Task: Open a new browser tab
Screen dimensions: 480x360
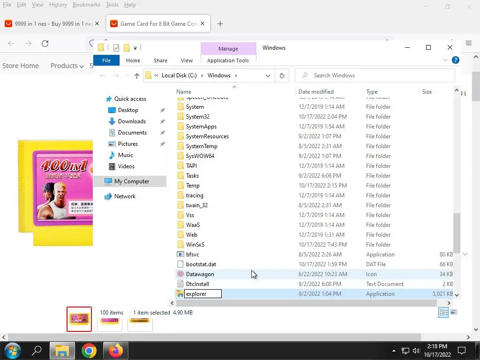Action: 220,23
